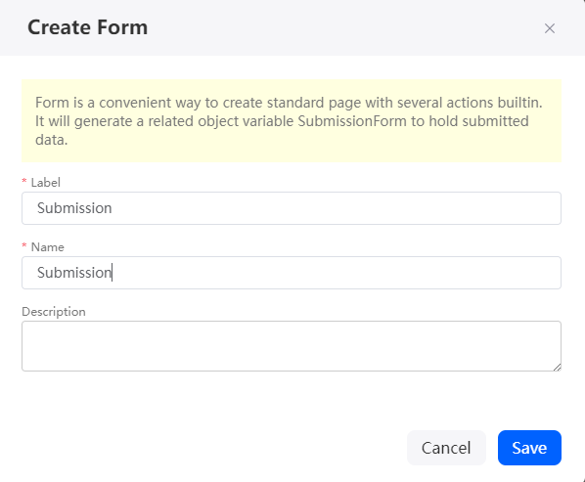Click inside the Description text area
The height and width of the screenshot is (482, 585).
(292, 346)
